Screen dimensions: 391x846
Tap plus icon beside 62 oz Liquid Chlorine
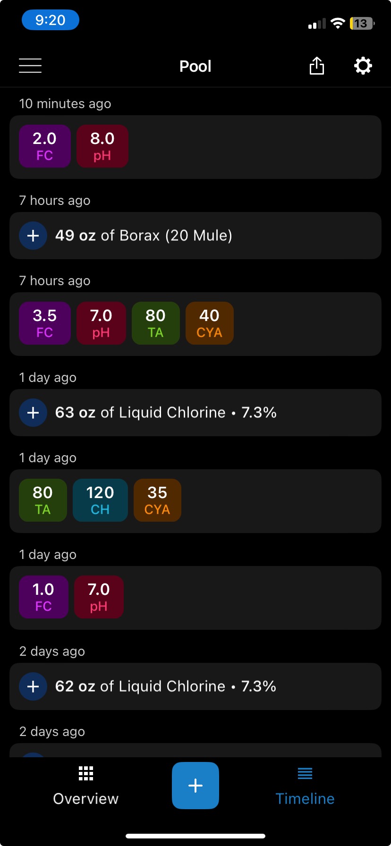33,686
